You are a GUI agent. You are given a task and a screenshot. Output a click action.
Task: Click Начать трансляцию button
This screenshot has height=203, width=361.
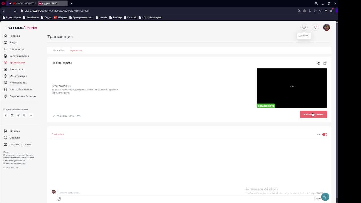[x=313, y=114]
